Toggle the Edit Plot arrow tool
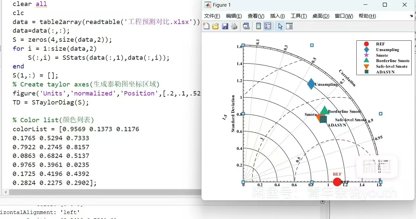Image resolution: width=416 pixels, height=219 pixels. pos(280,26)
